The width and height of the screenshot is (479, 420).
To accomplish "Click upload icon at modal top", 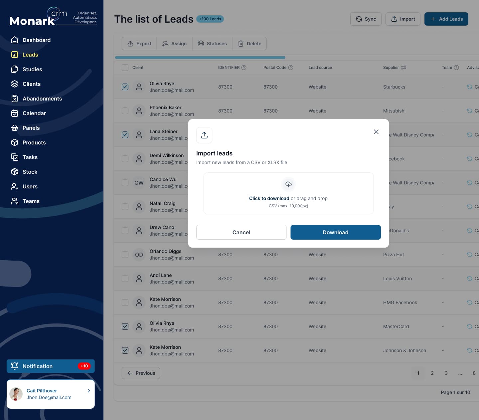I will point(204,135).
